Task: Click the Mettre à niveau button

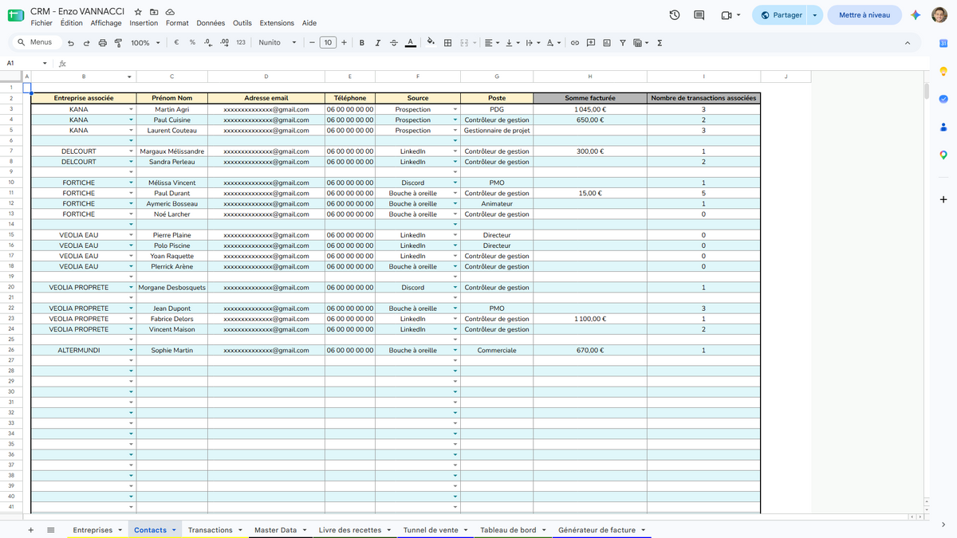Action: click(864, 15)
